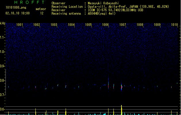This screenshot has height=115, width=181.
Task: Click the 1.0 kHz axis label
Action: pyautogui.click(x=2, y=52)
